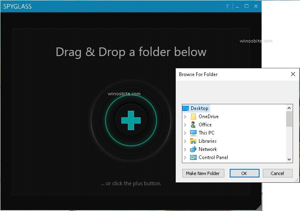Select the Desktop monitor icon in tree
Viewport: 300px width, 211px height.
[x=186, y=108]
